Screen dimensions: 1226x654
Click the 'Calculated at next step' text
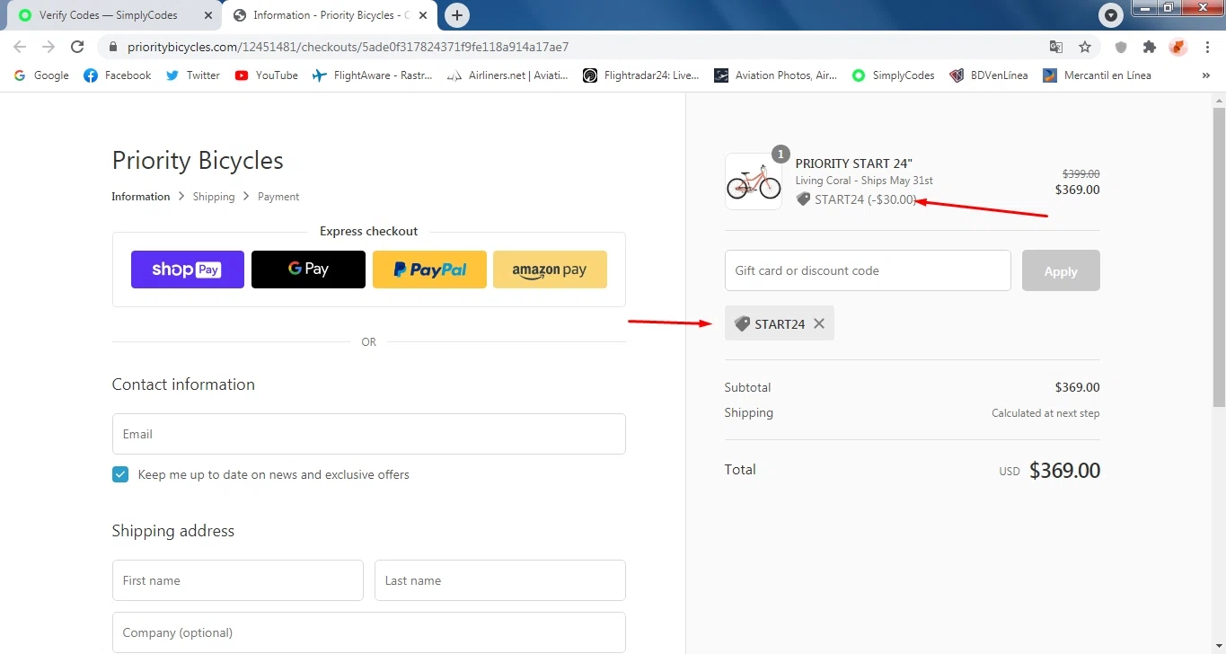point(1045,413)
